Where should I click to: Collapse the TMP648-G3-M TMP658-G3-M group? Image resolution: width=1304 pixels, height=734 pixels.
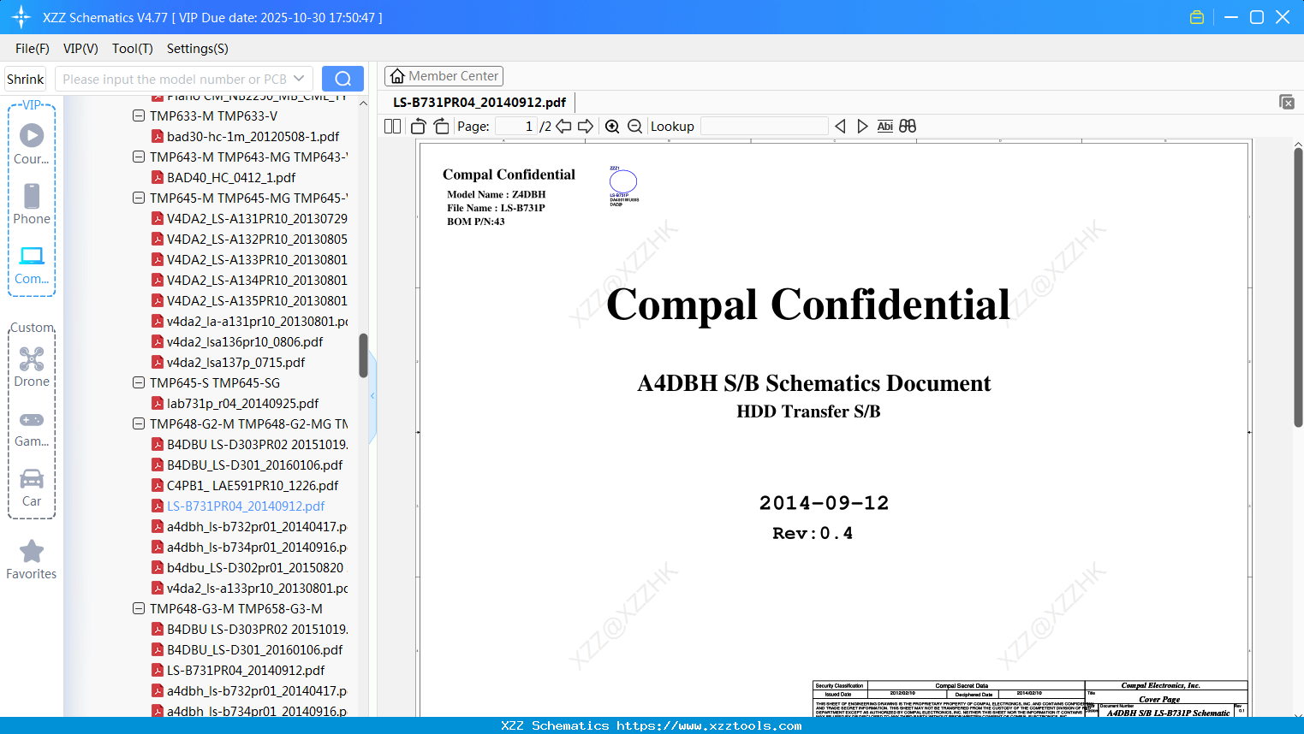139,608
